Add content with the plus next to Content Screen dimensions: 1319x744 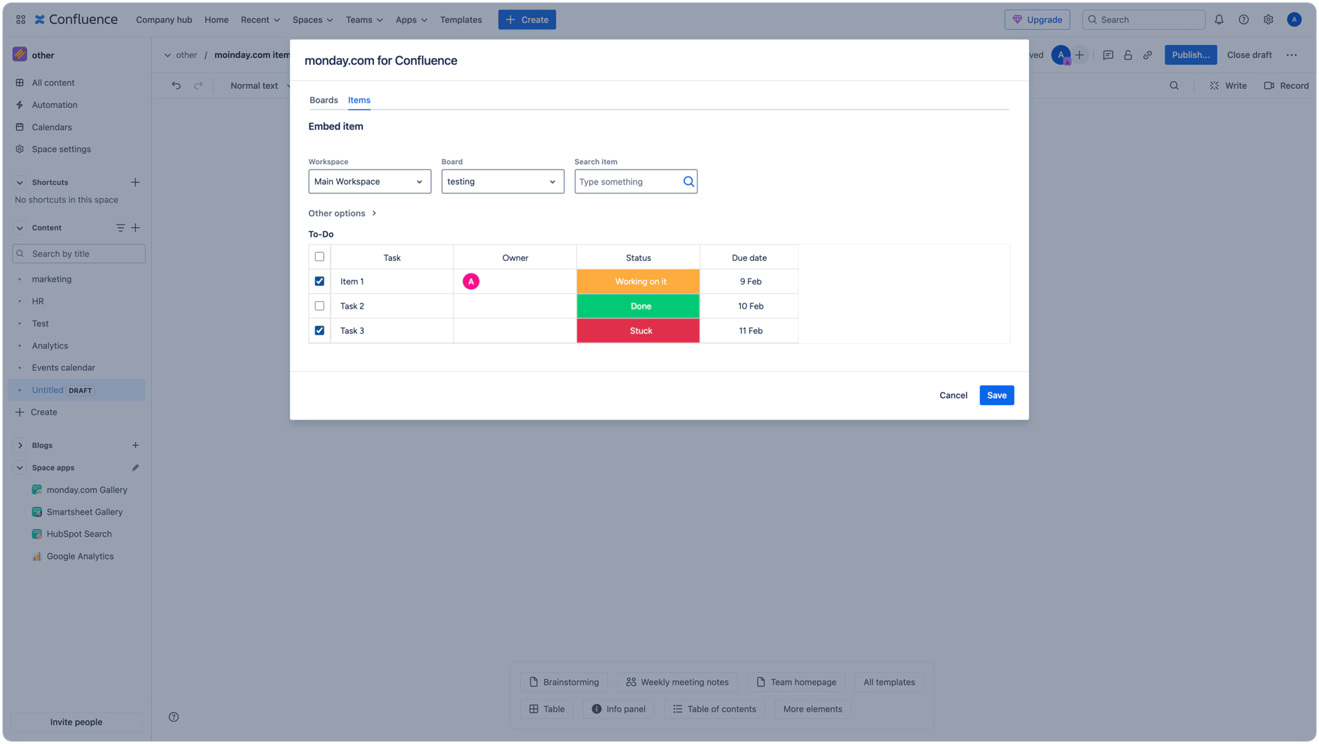coord(135,228)
